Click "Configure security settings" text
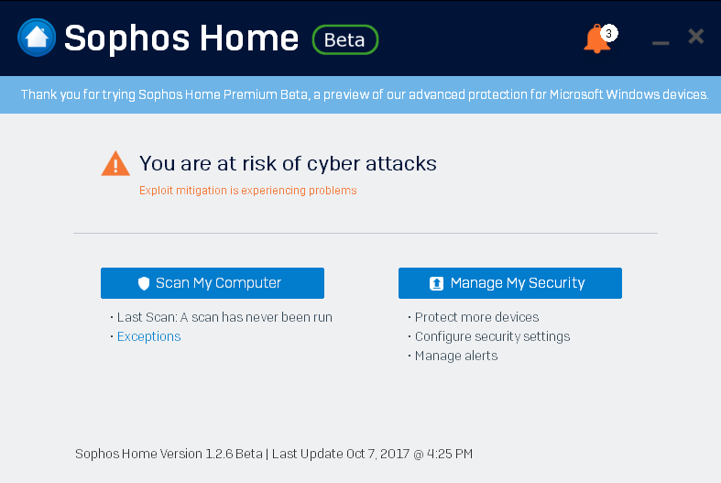The height and width of the screenshot is (483, 721). coord(492,336)
